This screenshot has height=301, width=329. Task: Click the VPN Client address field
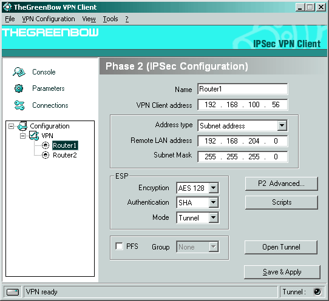pyautogui.click(x=243, y=105)
